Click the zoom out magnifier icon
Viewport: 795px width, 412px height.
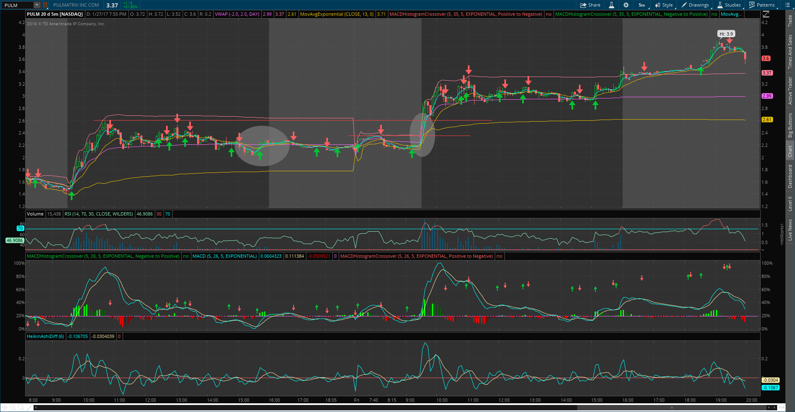click(21, 407)
